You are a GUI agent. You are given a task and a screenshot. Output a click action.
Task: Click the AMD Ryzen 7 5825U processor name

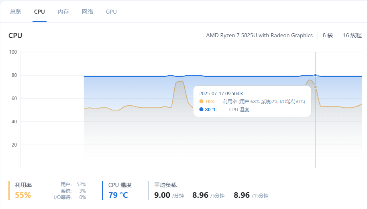[259, 35]
